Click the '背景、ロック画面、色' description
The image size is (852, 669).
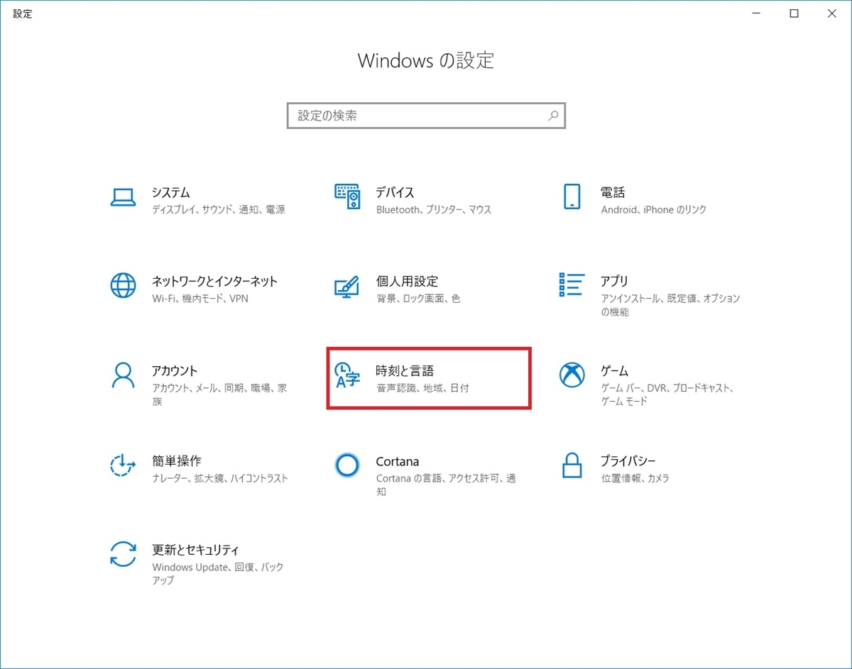[x=418, y=299]
